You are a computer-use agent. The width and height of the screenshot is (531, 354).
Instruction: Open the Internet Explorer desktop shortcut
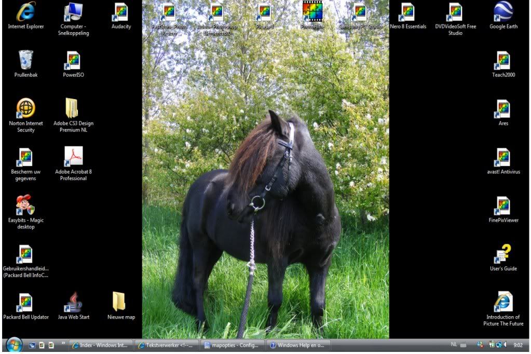pos(25,13)
